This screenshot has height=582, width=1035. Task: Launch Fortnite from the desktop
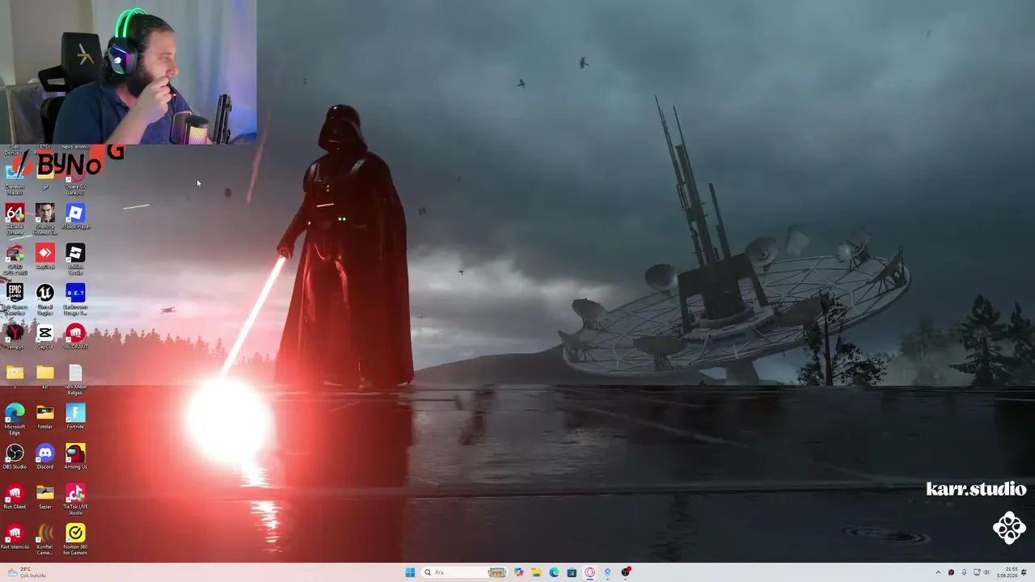coord(75,416)
